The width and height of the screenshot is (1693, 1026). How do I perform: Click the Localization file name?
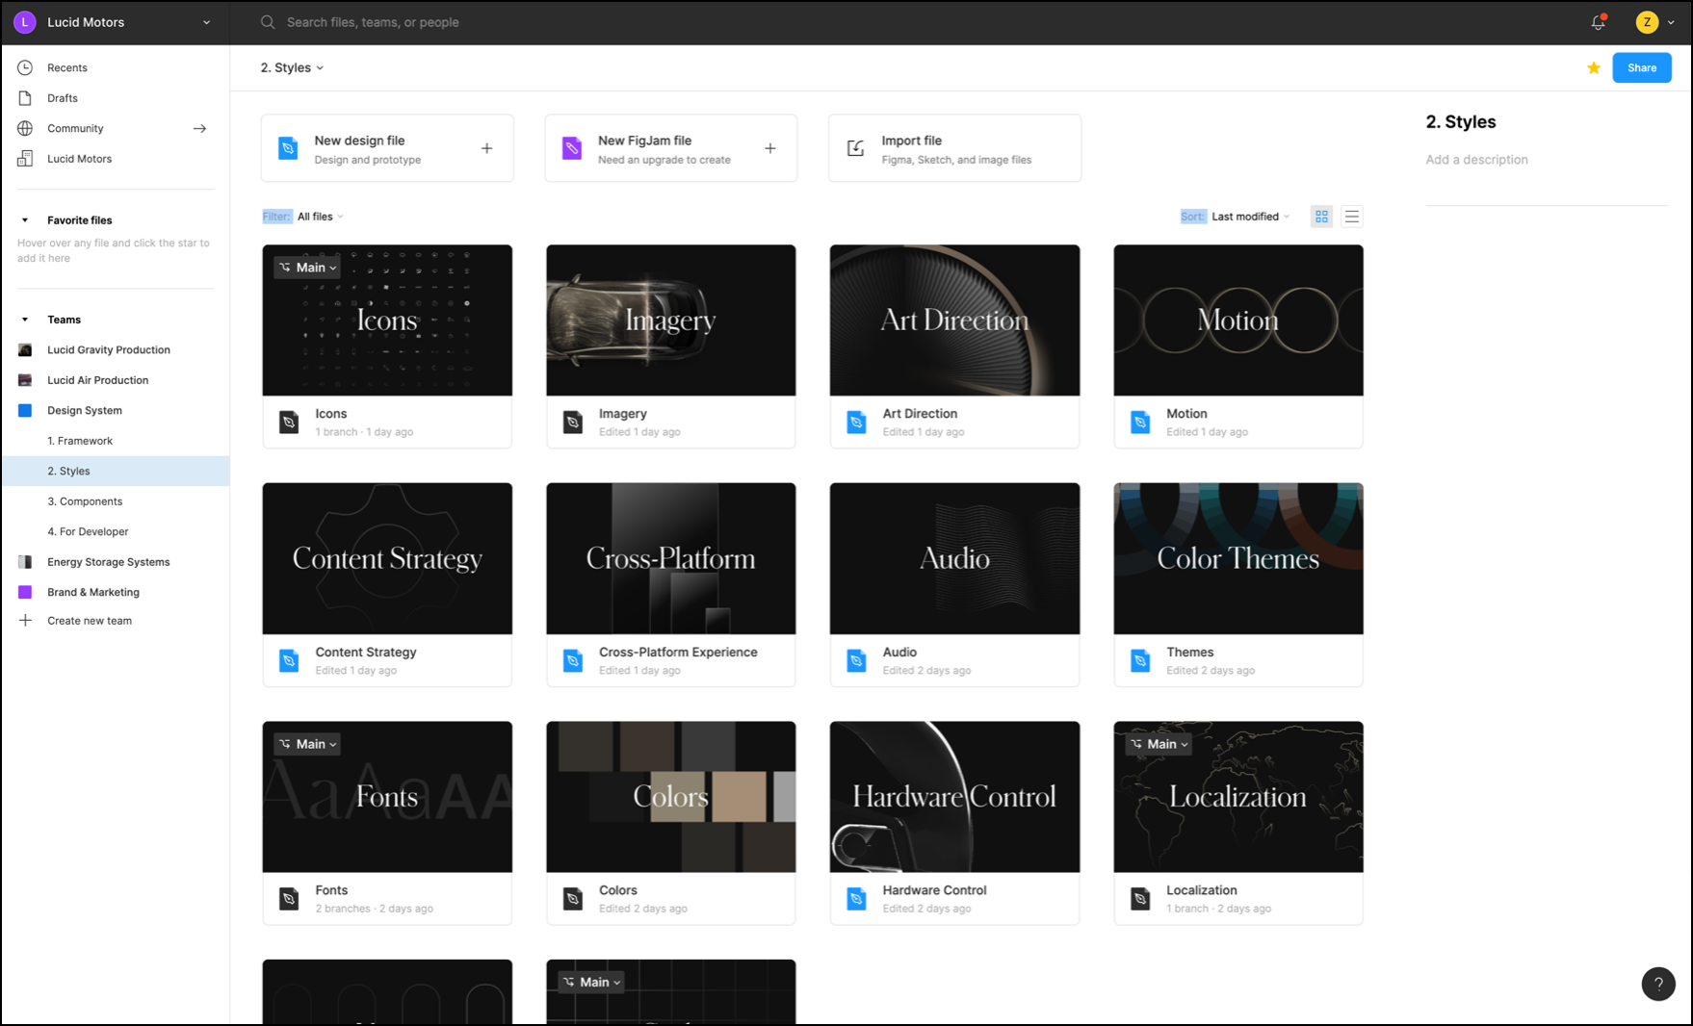[1202, 890]
